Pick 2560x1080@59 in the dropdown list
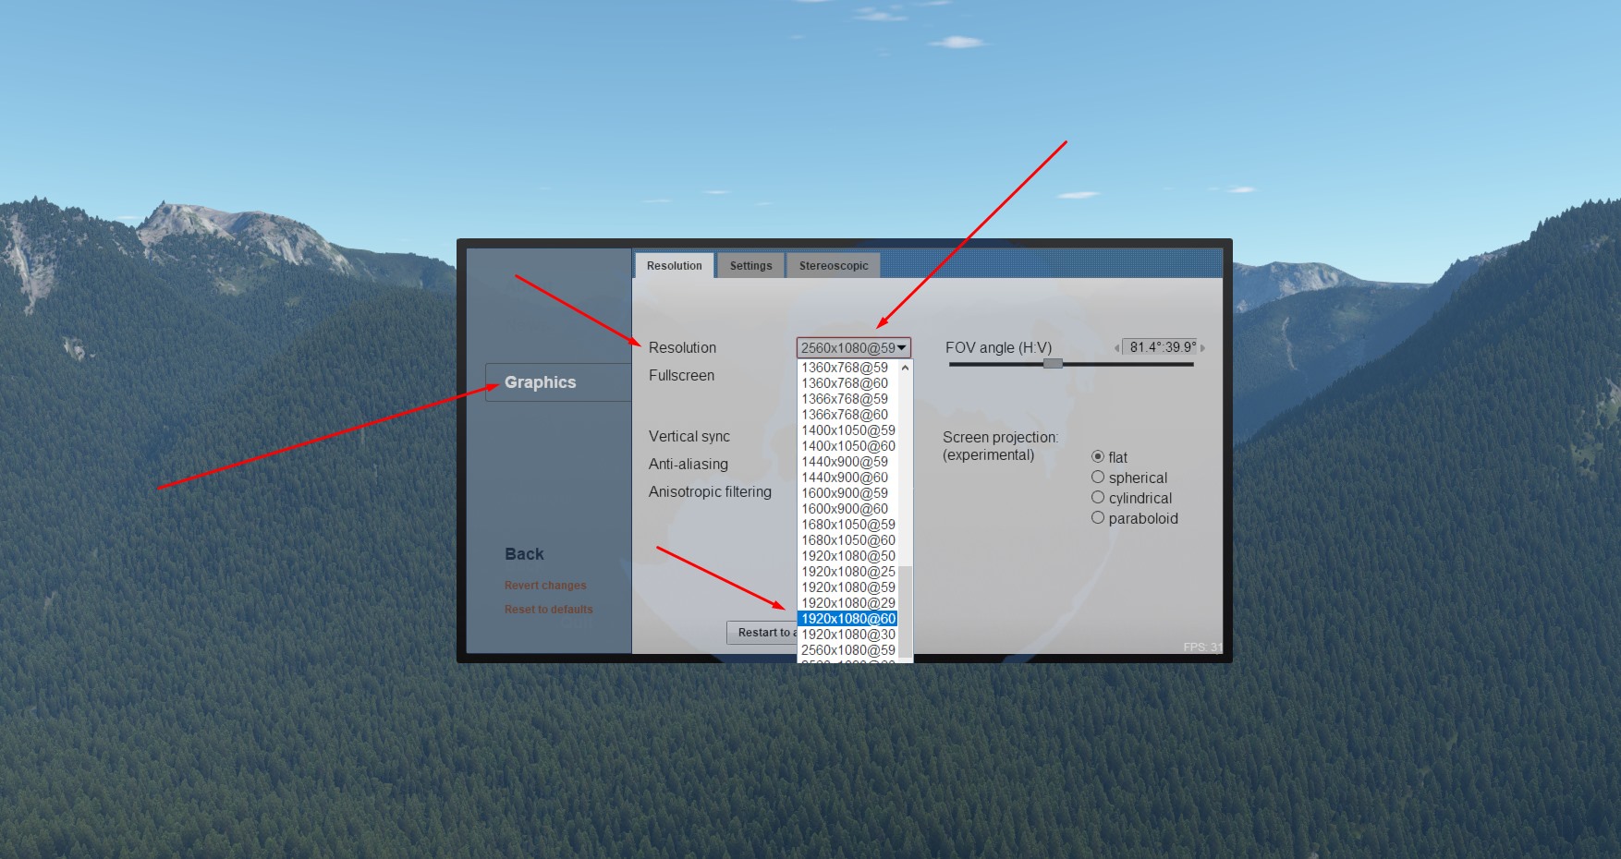The height and width of the screenshot is (859, 1621). pyautogui.click(x=847, y=650)
